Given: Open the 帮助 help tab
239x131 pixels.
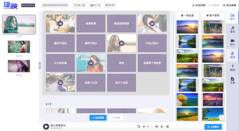Looking at the screenshot, I should pyautogui.click(x=232, y=68).
